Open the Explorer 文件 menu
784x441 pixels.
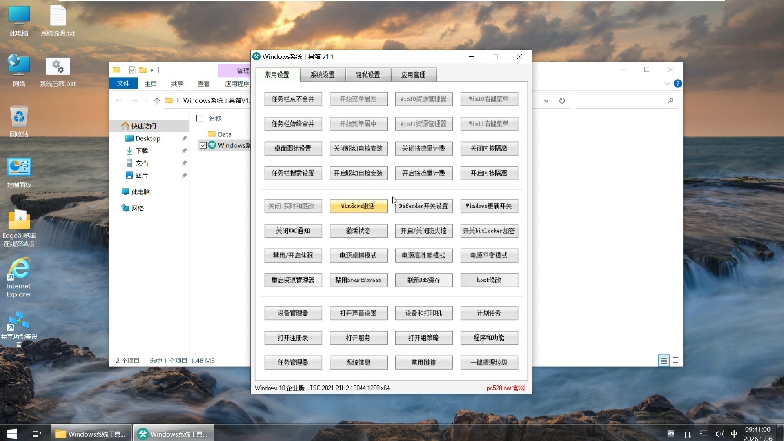point(123,84)
